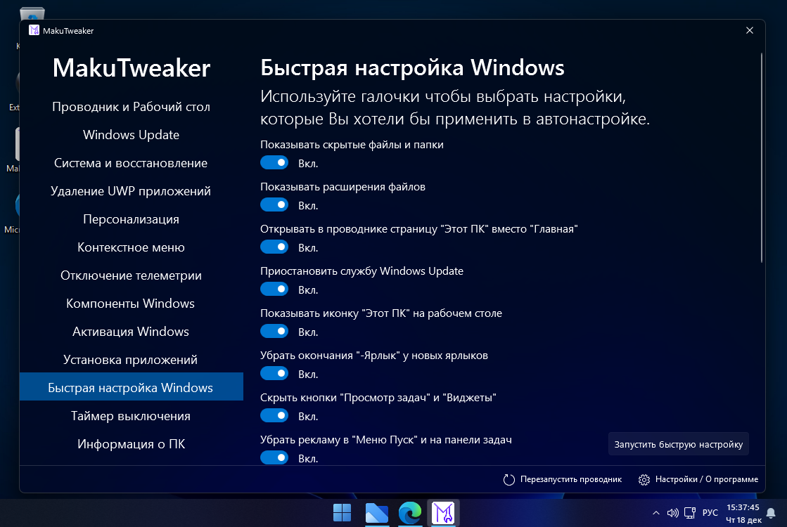Click 'Перезапустить проводник' label
The width and height of the screenshot is (787, 527).
[570, 479]
